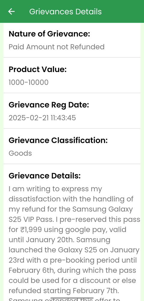Screen dimensions: 144x301
Task: Select the Product Value heading
Action: coord(38,69)
